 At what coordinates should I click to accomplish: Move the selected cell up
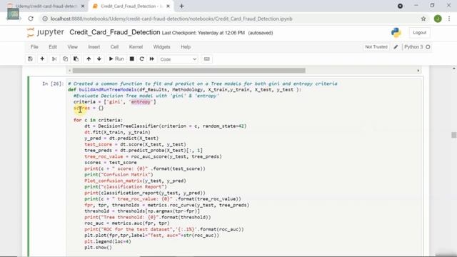click(x=89, y=59)
